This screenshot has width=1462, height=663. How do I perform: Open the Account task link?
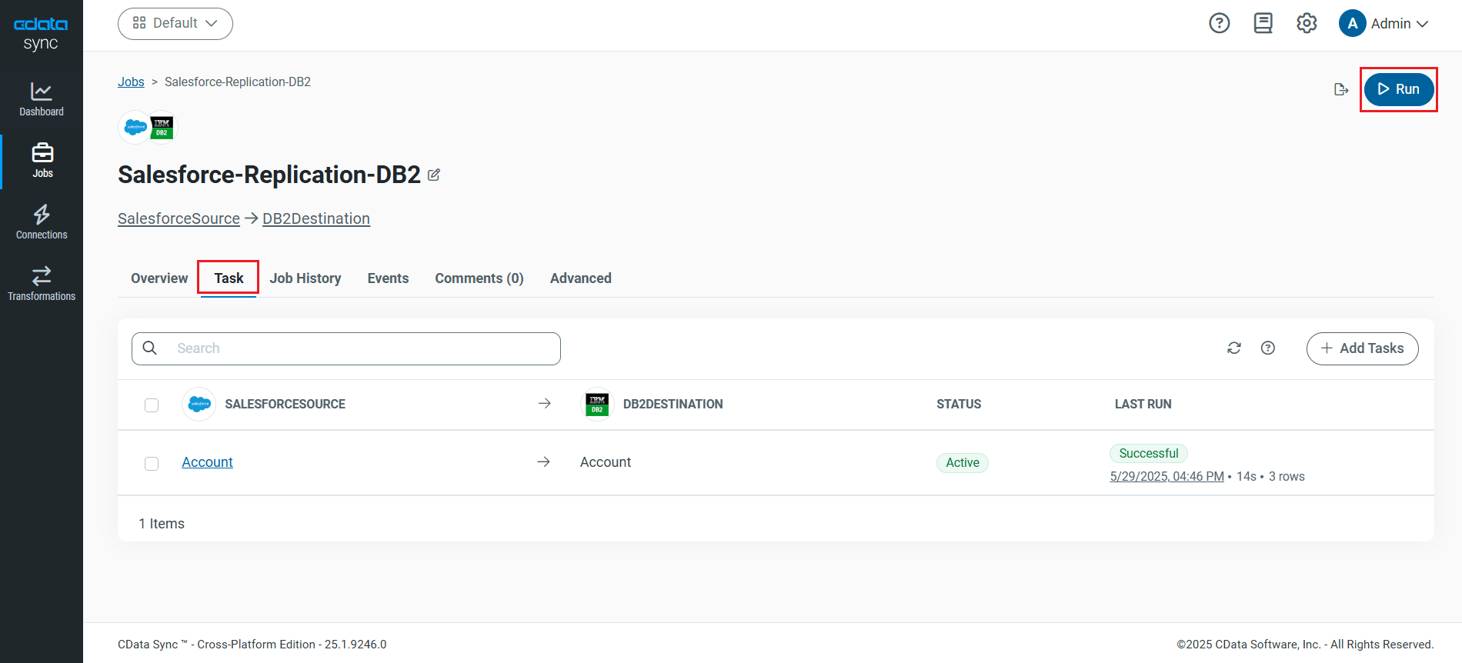click(x=207, y=462)
